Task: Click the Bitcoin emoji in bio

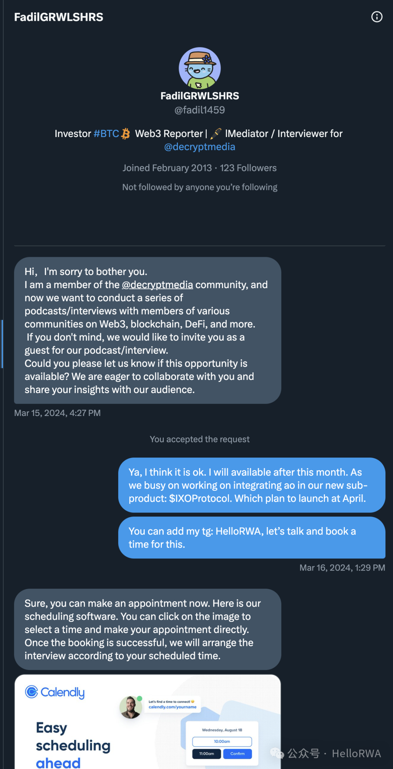Action: 126,134
